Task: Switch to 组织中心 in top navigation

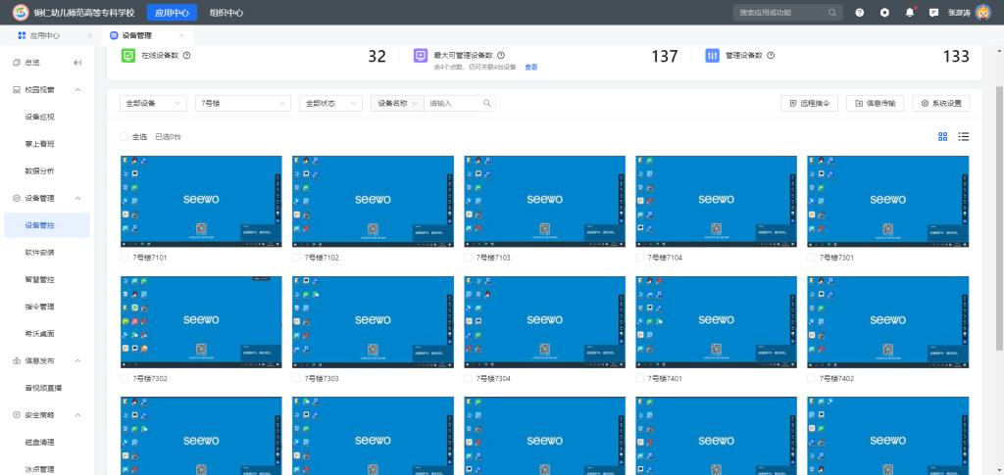Action: click(226, 12)
